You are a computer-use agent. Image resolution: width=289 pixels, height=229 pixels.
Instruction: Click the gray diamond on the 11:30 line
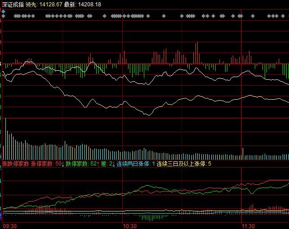point(241,16)
